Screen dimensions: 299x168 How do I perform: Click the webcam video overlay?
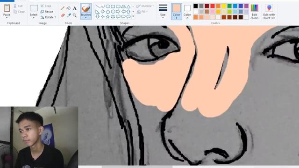pyautogui.click(x=39, y=137)
